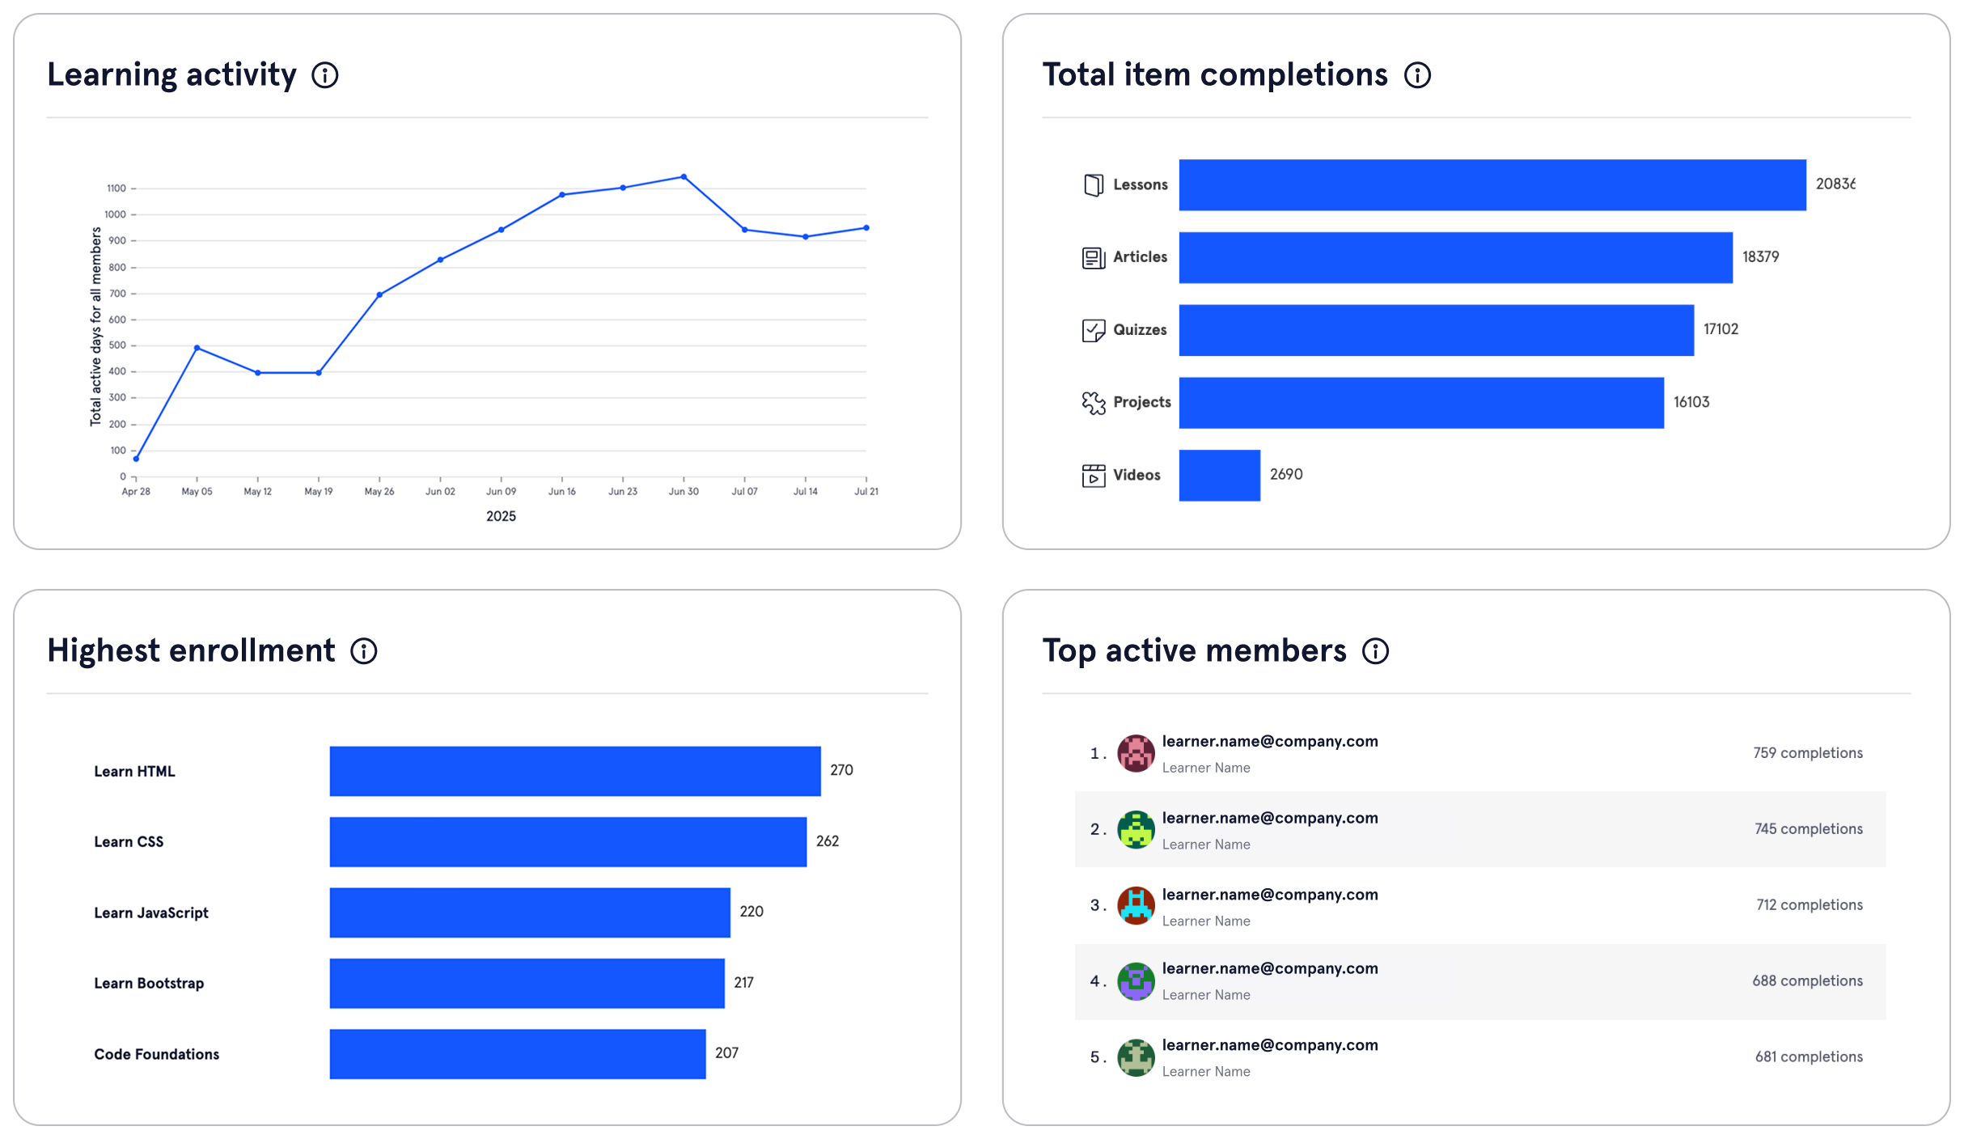1964x1139 pixels.
Task: Click the "Learn HTML" course label
Action: (x=134, y=772)
